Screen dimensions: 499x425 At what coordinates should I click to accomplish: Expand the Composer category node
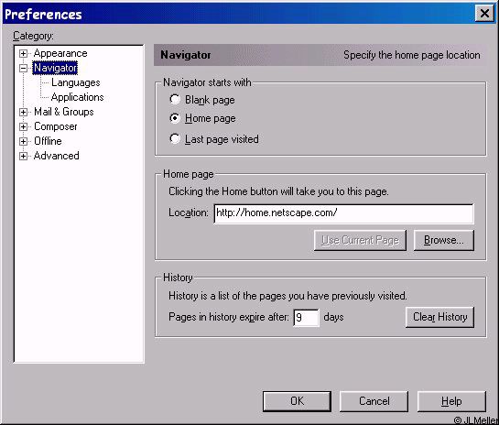coord(23,126)
